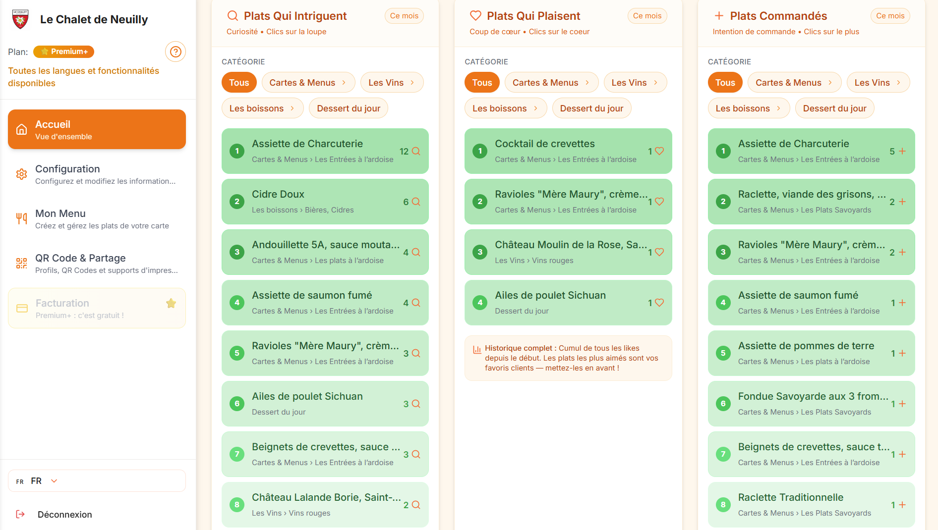The width and height of the screenshot is (938, 530).
Task: Click rank badge 3 on Château Moulin card
Action: [x=480, y=252]
